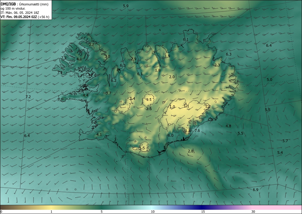Click the 7.1 value in western Iceland
The width and height of the screenshot is (302, 214).
[x=88, y=74]
